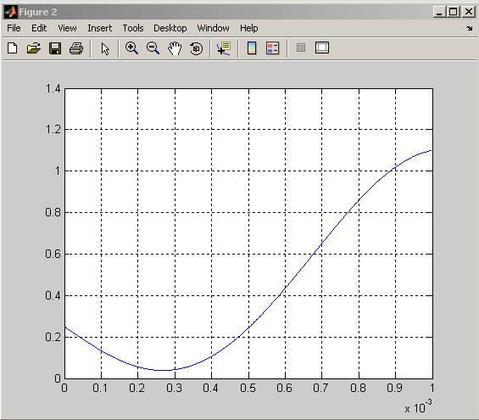Click the Figure 2 title bar text
Viewport: 479px width, 420px height.
38,12
